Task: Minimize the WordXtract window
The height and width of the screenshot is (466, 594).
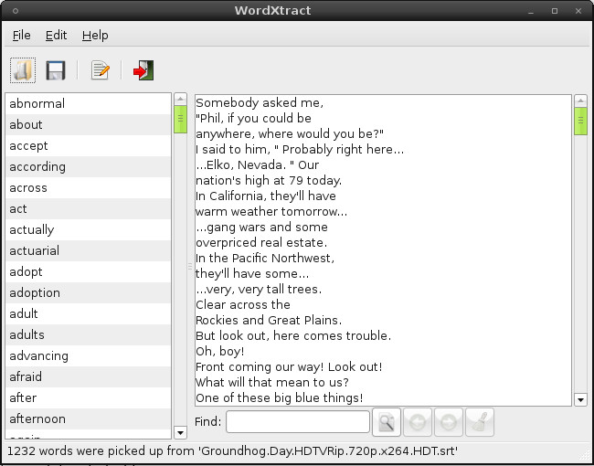Action: click(x=531, y=11)
